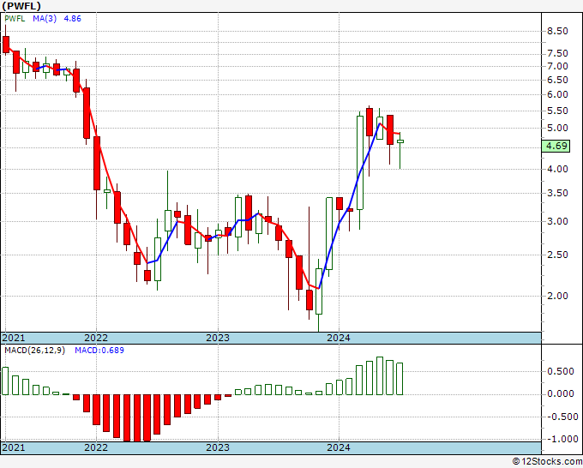Click the 12Stocks.com copyright text
This screenshot has height=468, width=583.
click(547, 462)
